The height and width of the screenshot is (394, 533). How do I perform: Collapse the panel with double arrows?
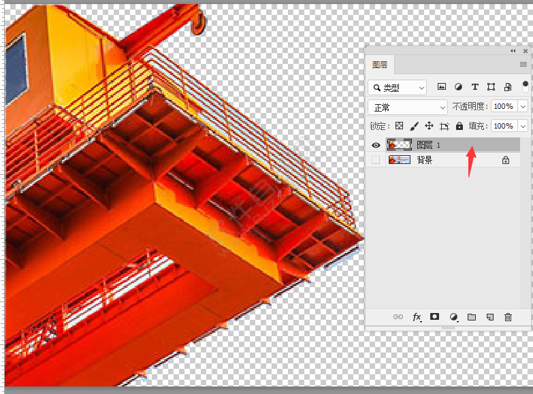(513, 51)
